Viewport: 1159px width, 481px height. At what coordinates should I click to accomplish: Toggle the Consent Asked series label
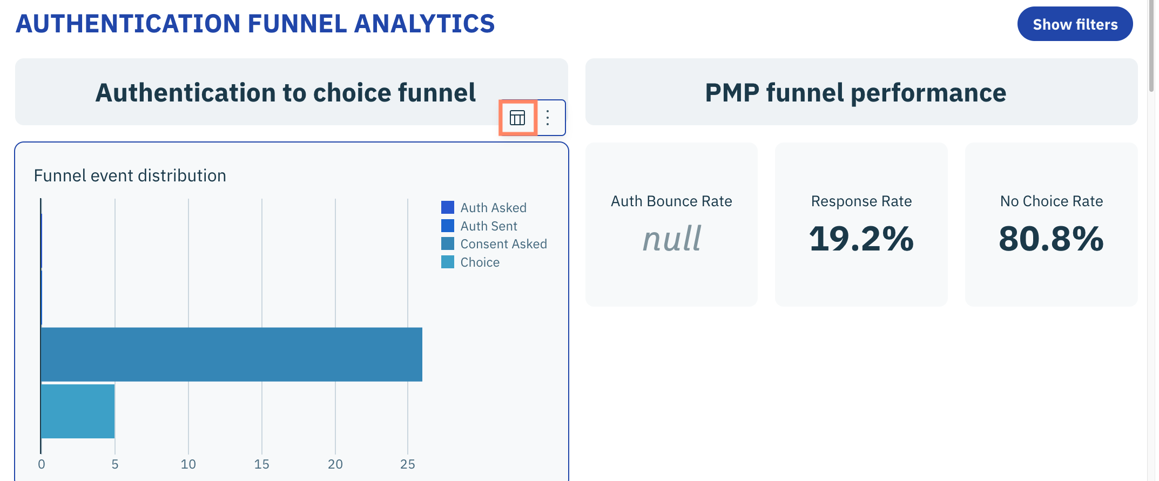click(x=503, y=244)
